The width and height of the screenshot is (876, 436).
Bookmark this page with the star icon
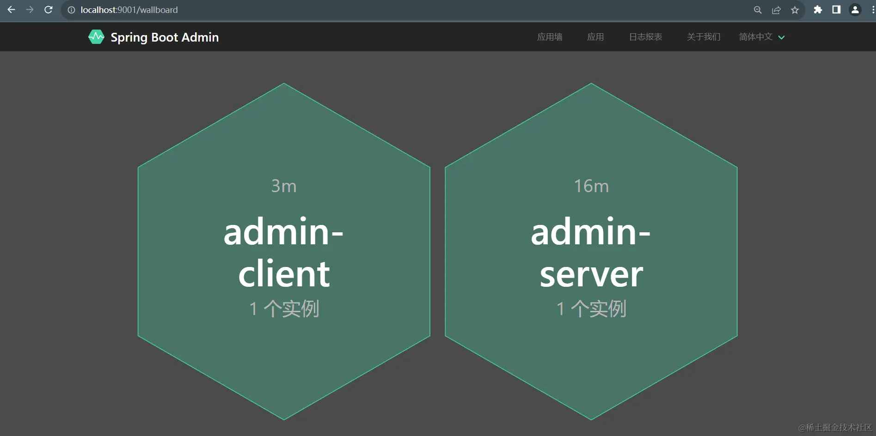point(795,10)
